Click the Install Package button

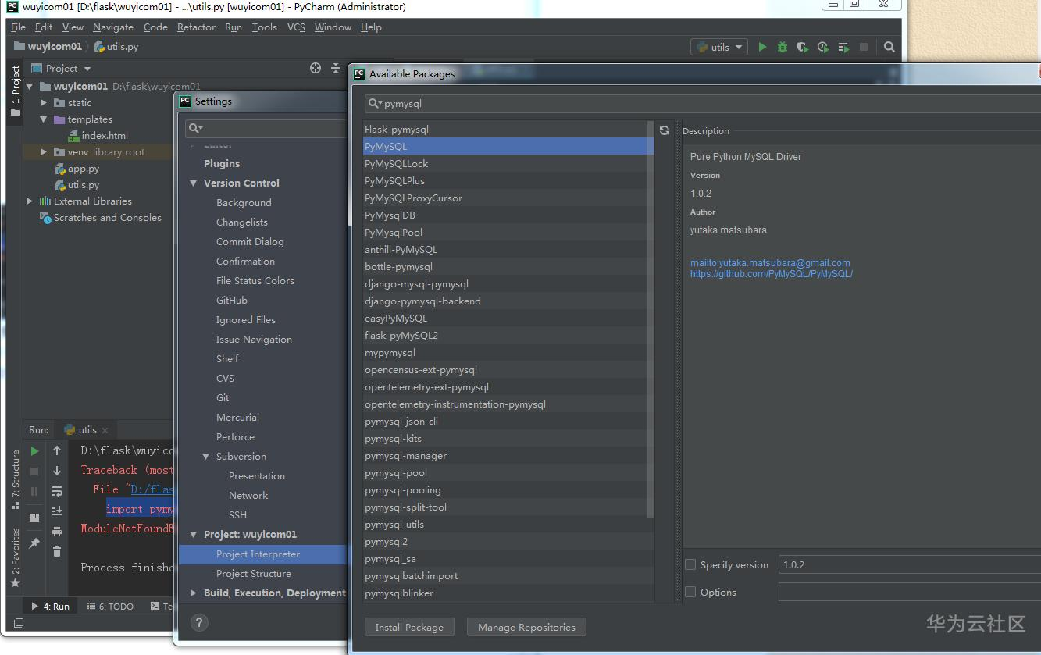click(x=409, y=627)
